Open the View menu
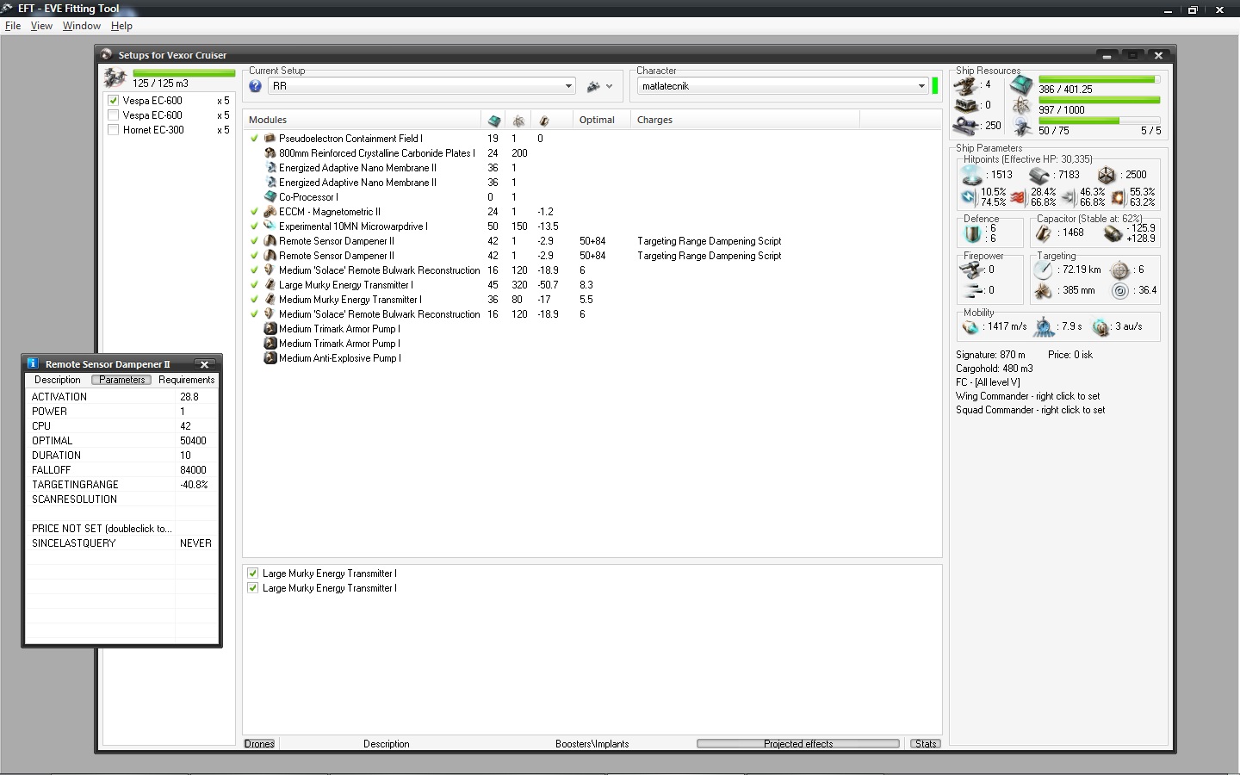Screen dimensions: 1240x775 pyautogui.click(x=41, y=26)
